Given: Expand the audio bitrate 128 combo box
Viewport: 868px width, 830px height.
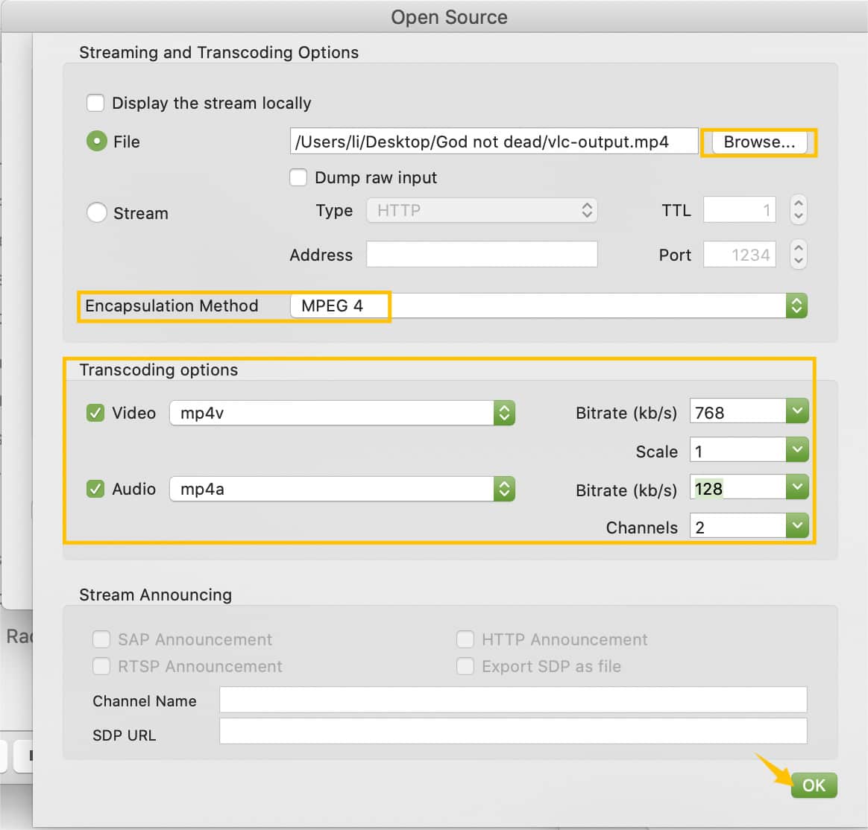Looking at the screenshot, I should click(x=797, y=488).
